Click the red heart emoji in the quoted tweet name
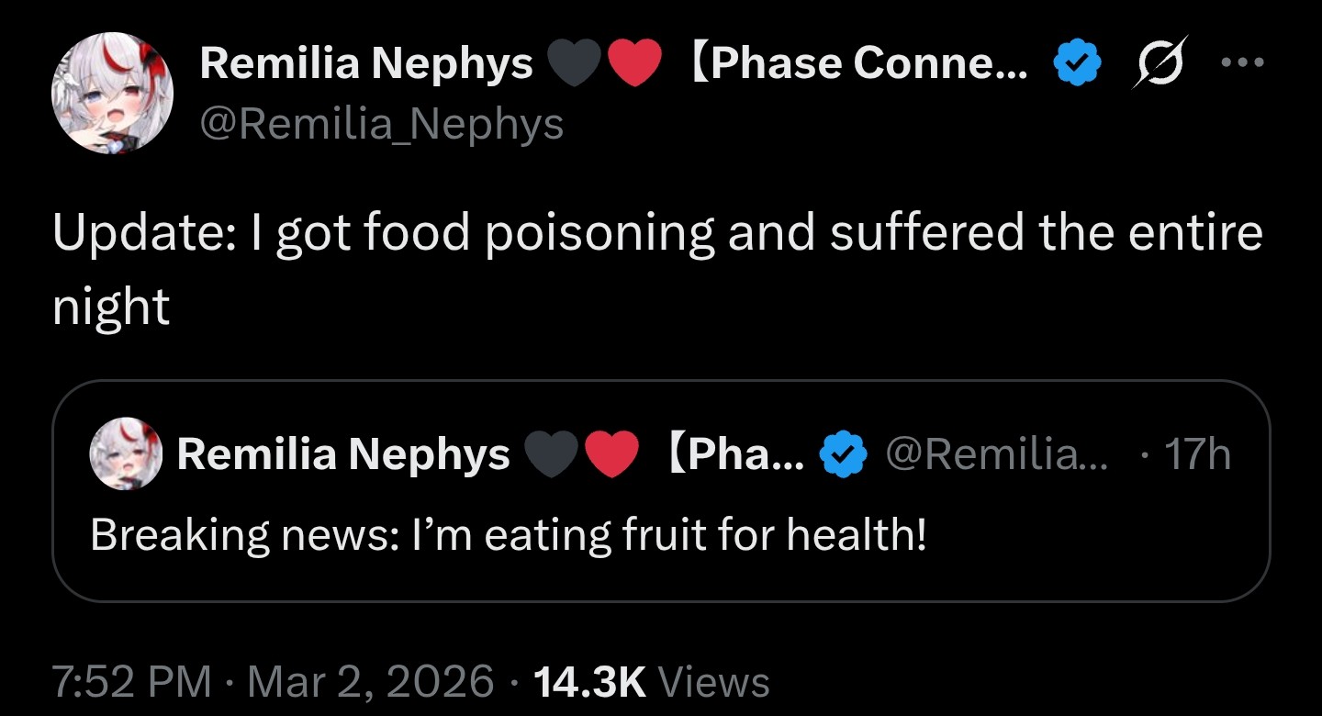Image resolution: width=1322 pixels, height=716 pixels. pyautogui.click(x=612, y=455)
